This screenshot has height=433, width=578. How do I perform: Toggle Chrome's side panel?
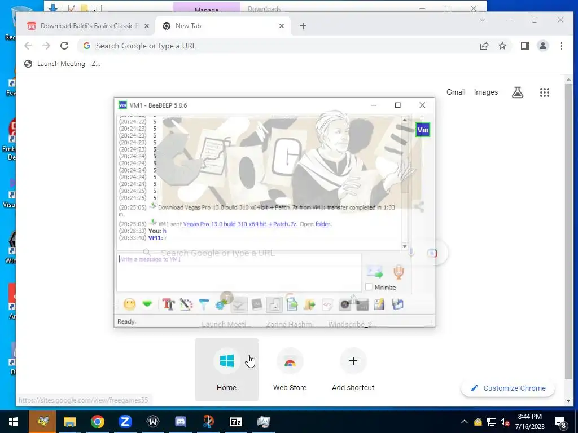pyautogui.click(x=524, y=46)
